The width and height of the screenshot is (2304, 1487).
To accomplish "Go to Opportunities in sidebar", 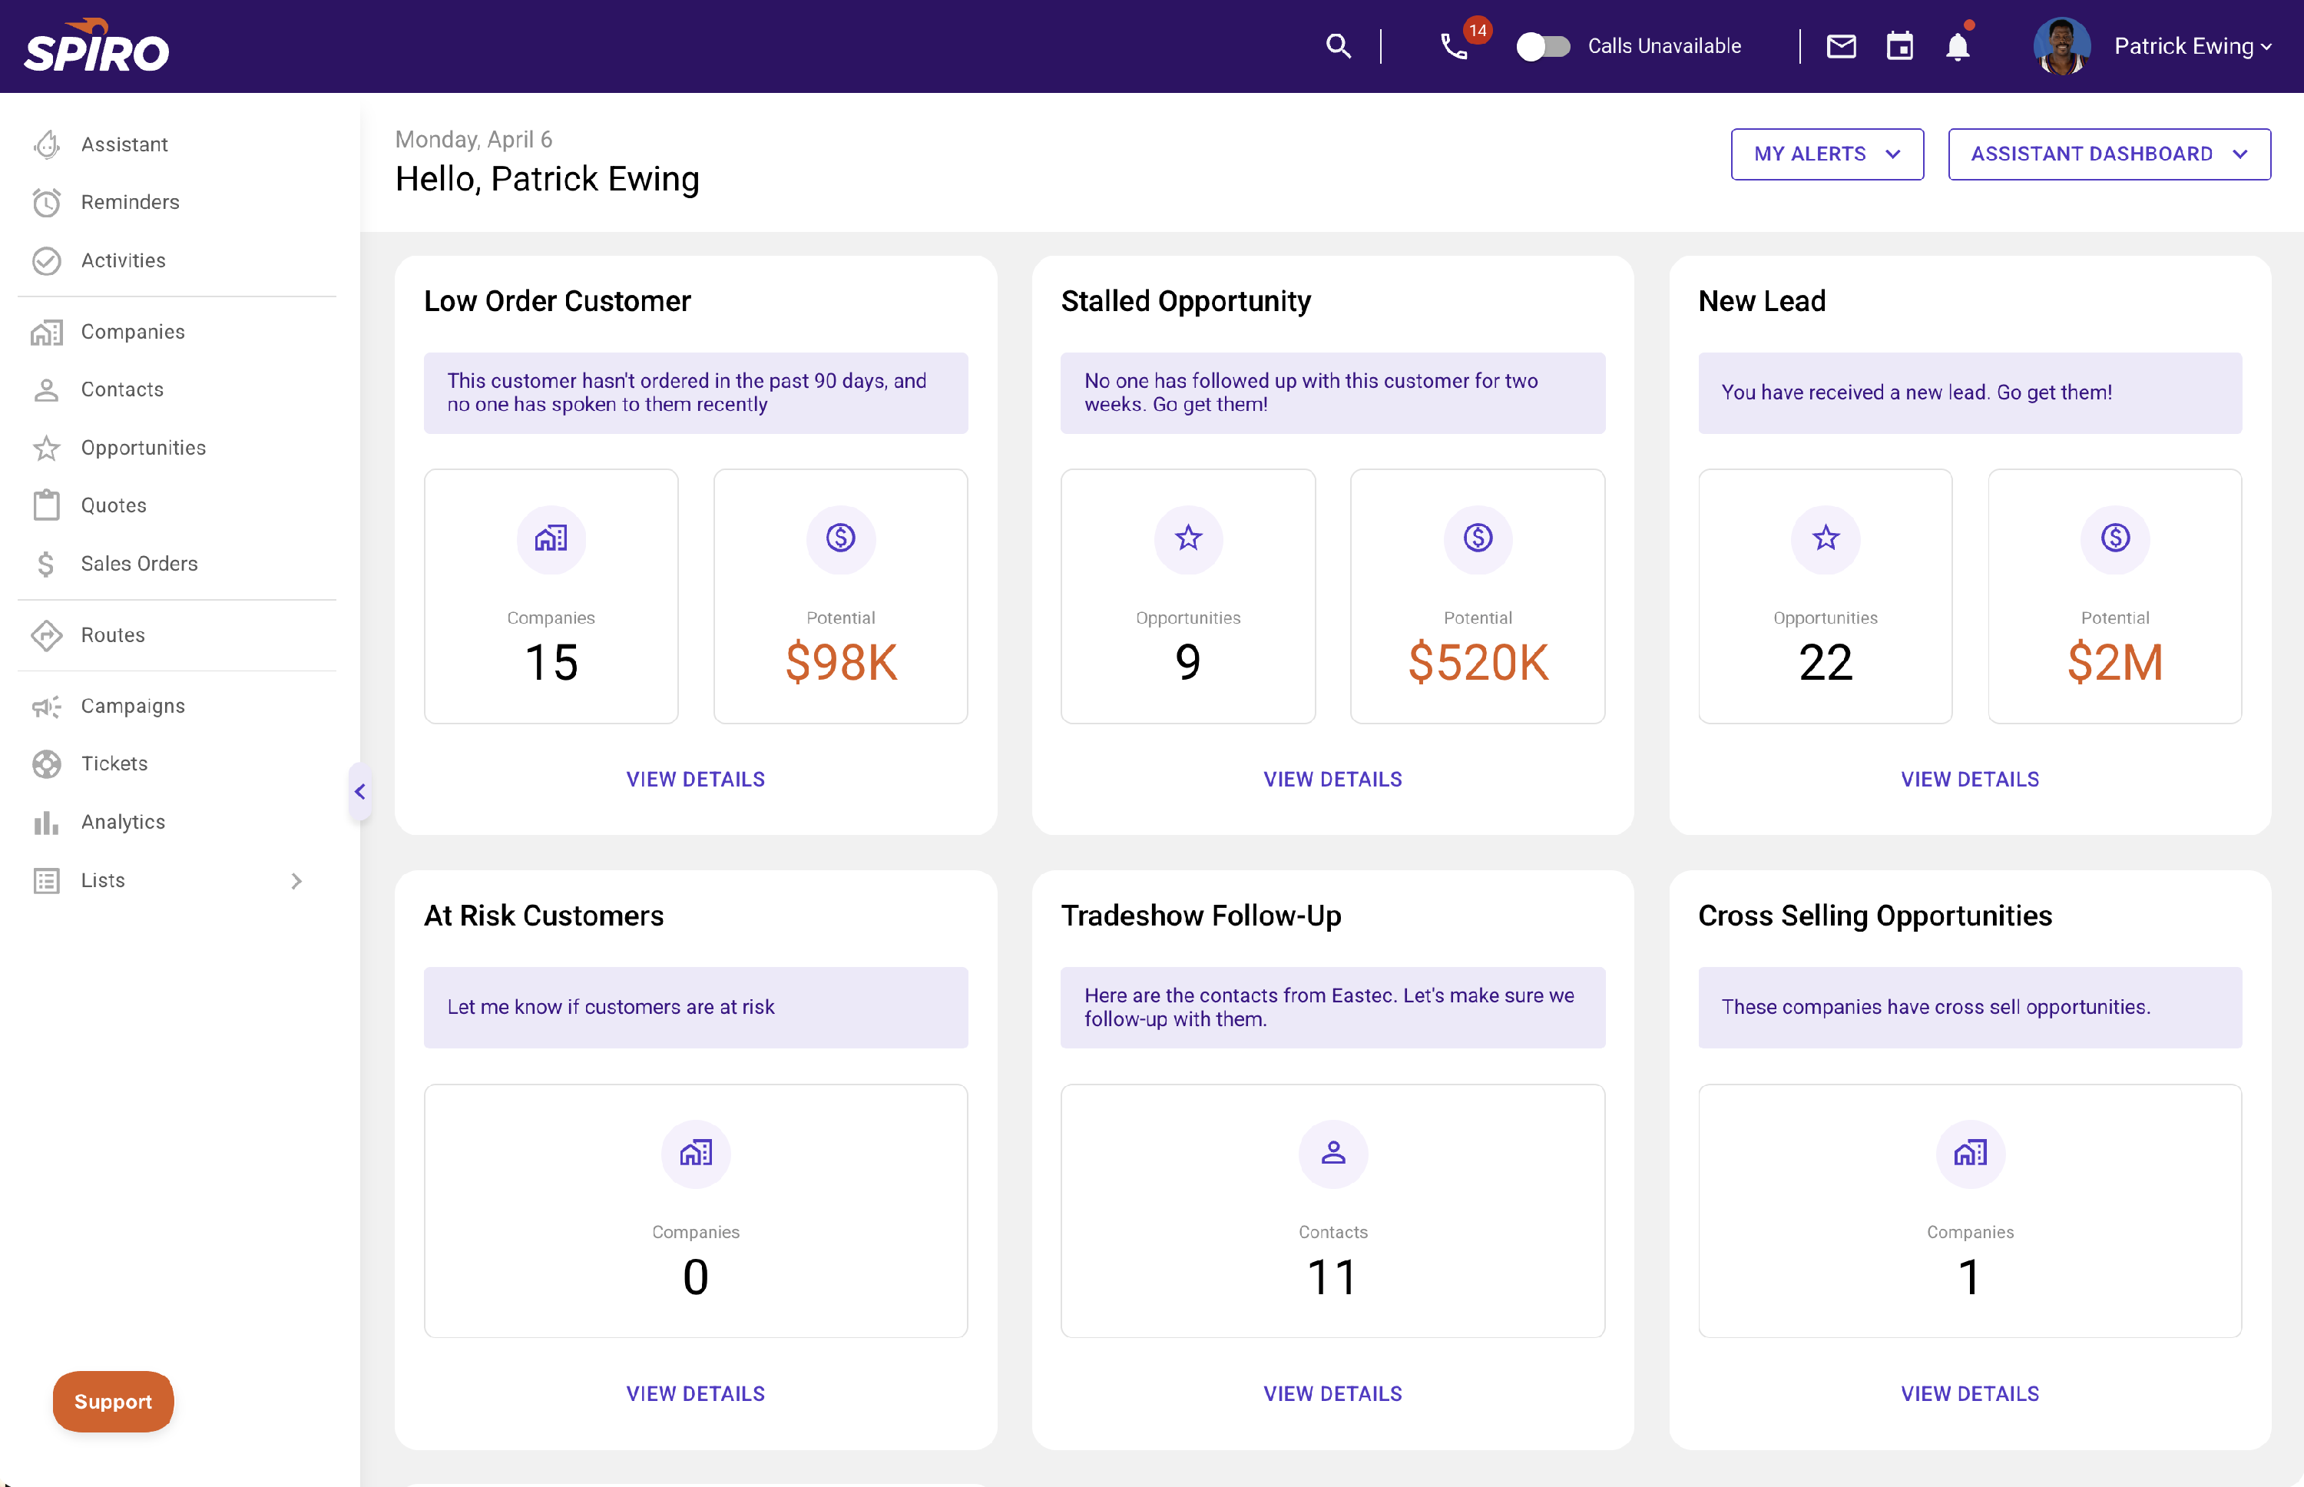I will pos(143,447).
